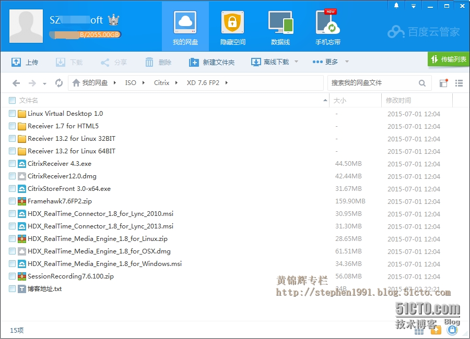Navigate to 我的网盘 breadcrumb
The image size is (470, 339).
(90, 82)
